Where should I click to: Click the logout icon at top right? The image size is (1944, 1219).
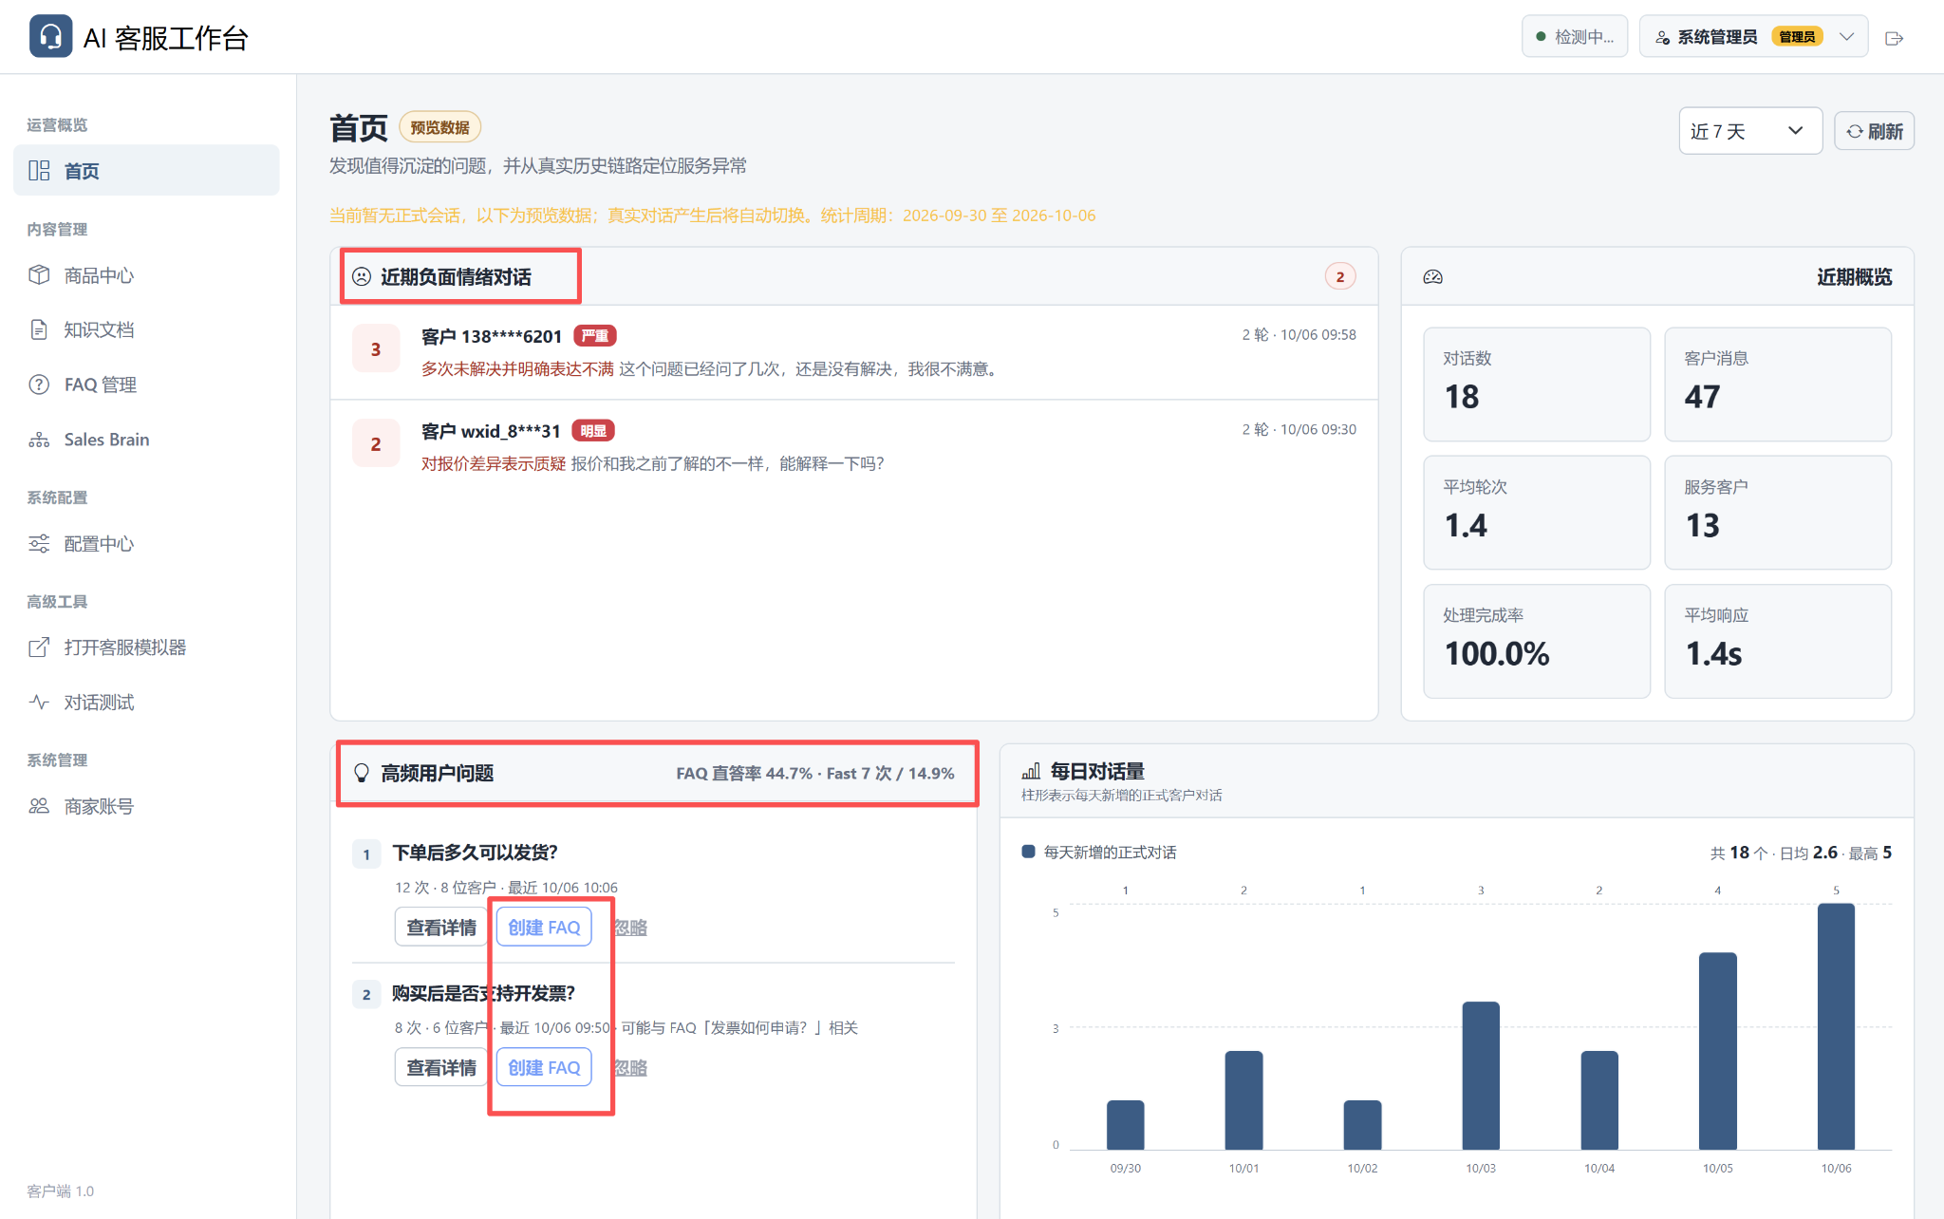point(1894,38)
